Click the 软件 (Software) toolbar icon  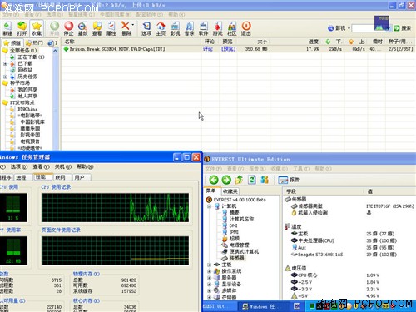[x=203, y=28]
